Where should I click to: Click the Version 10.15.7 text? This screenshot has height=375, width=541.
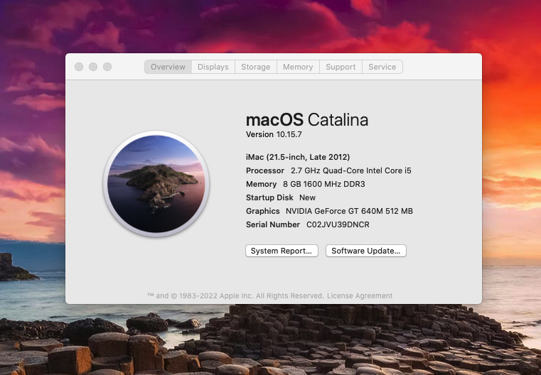point(274,134)
